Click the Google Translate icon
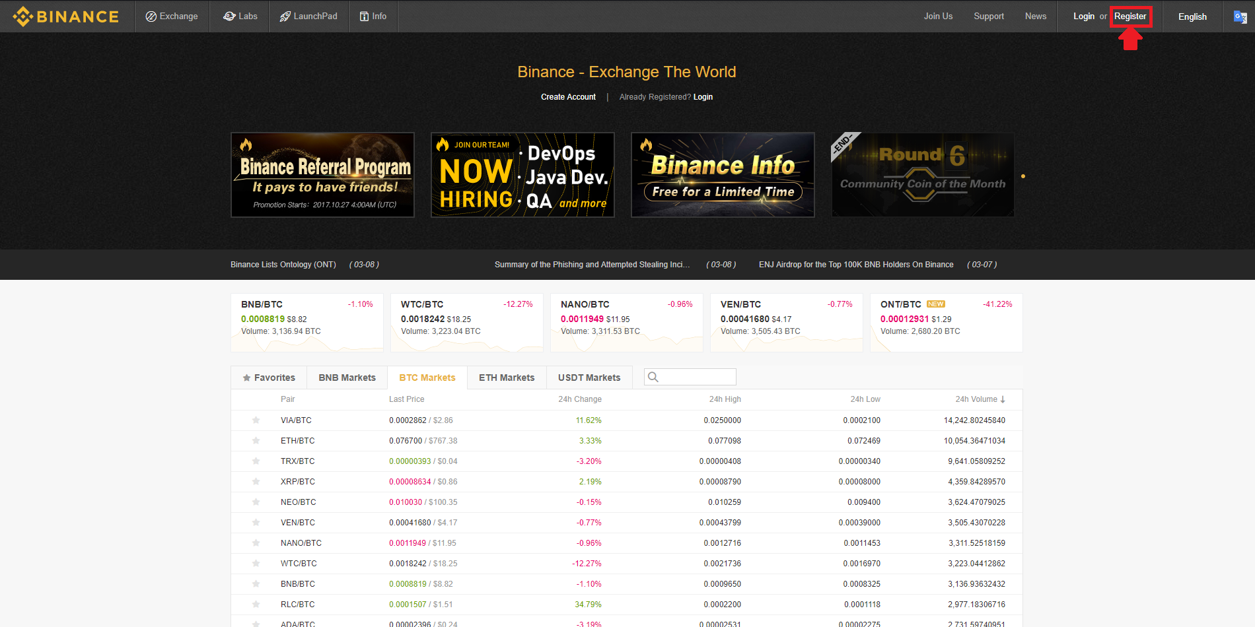The image size is (1255, 627). pos(1240,16)
